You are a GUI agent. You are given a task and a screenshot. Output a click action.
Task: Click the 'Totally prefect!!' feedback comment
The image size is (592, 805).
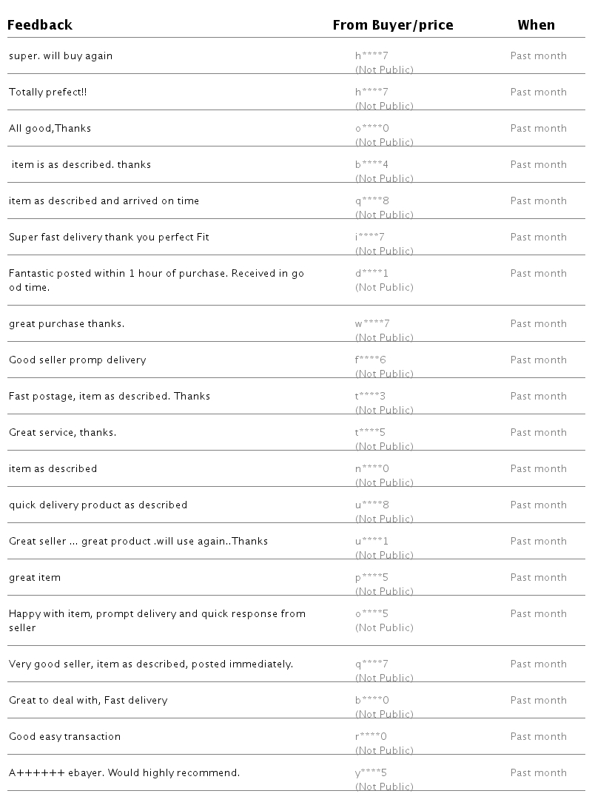[x=49, y=92]
